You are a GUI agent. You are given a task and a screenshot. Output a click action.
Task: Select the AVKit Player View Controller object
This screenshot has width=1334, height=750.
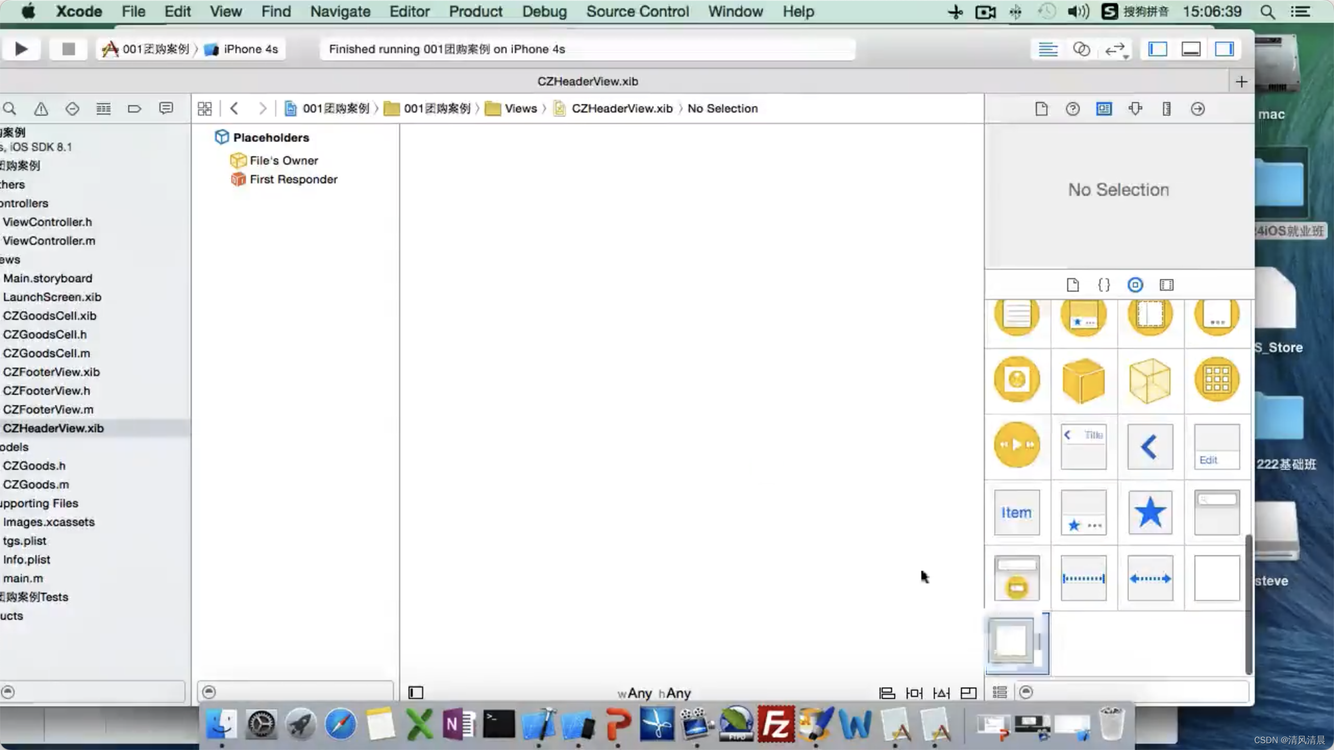1017,445
